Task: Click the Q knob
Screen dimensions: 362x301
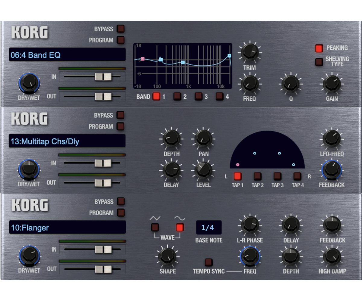Action: [x=291, y=84]
